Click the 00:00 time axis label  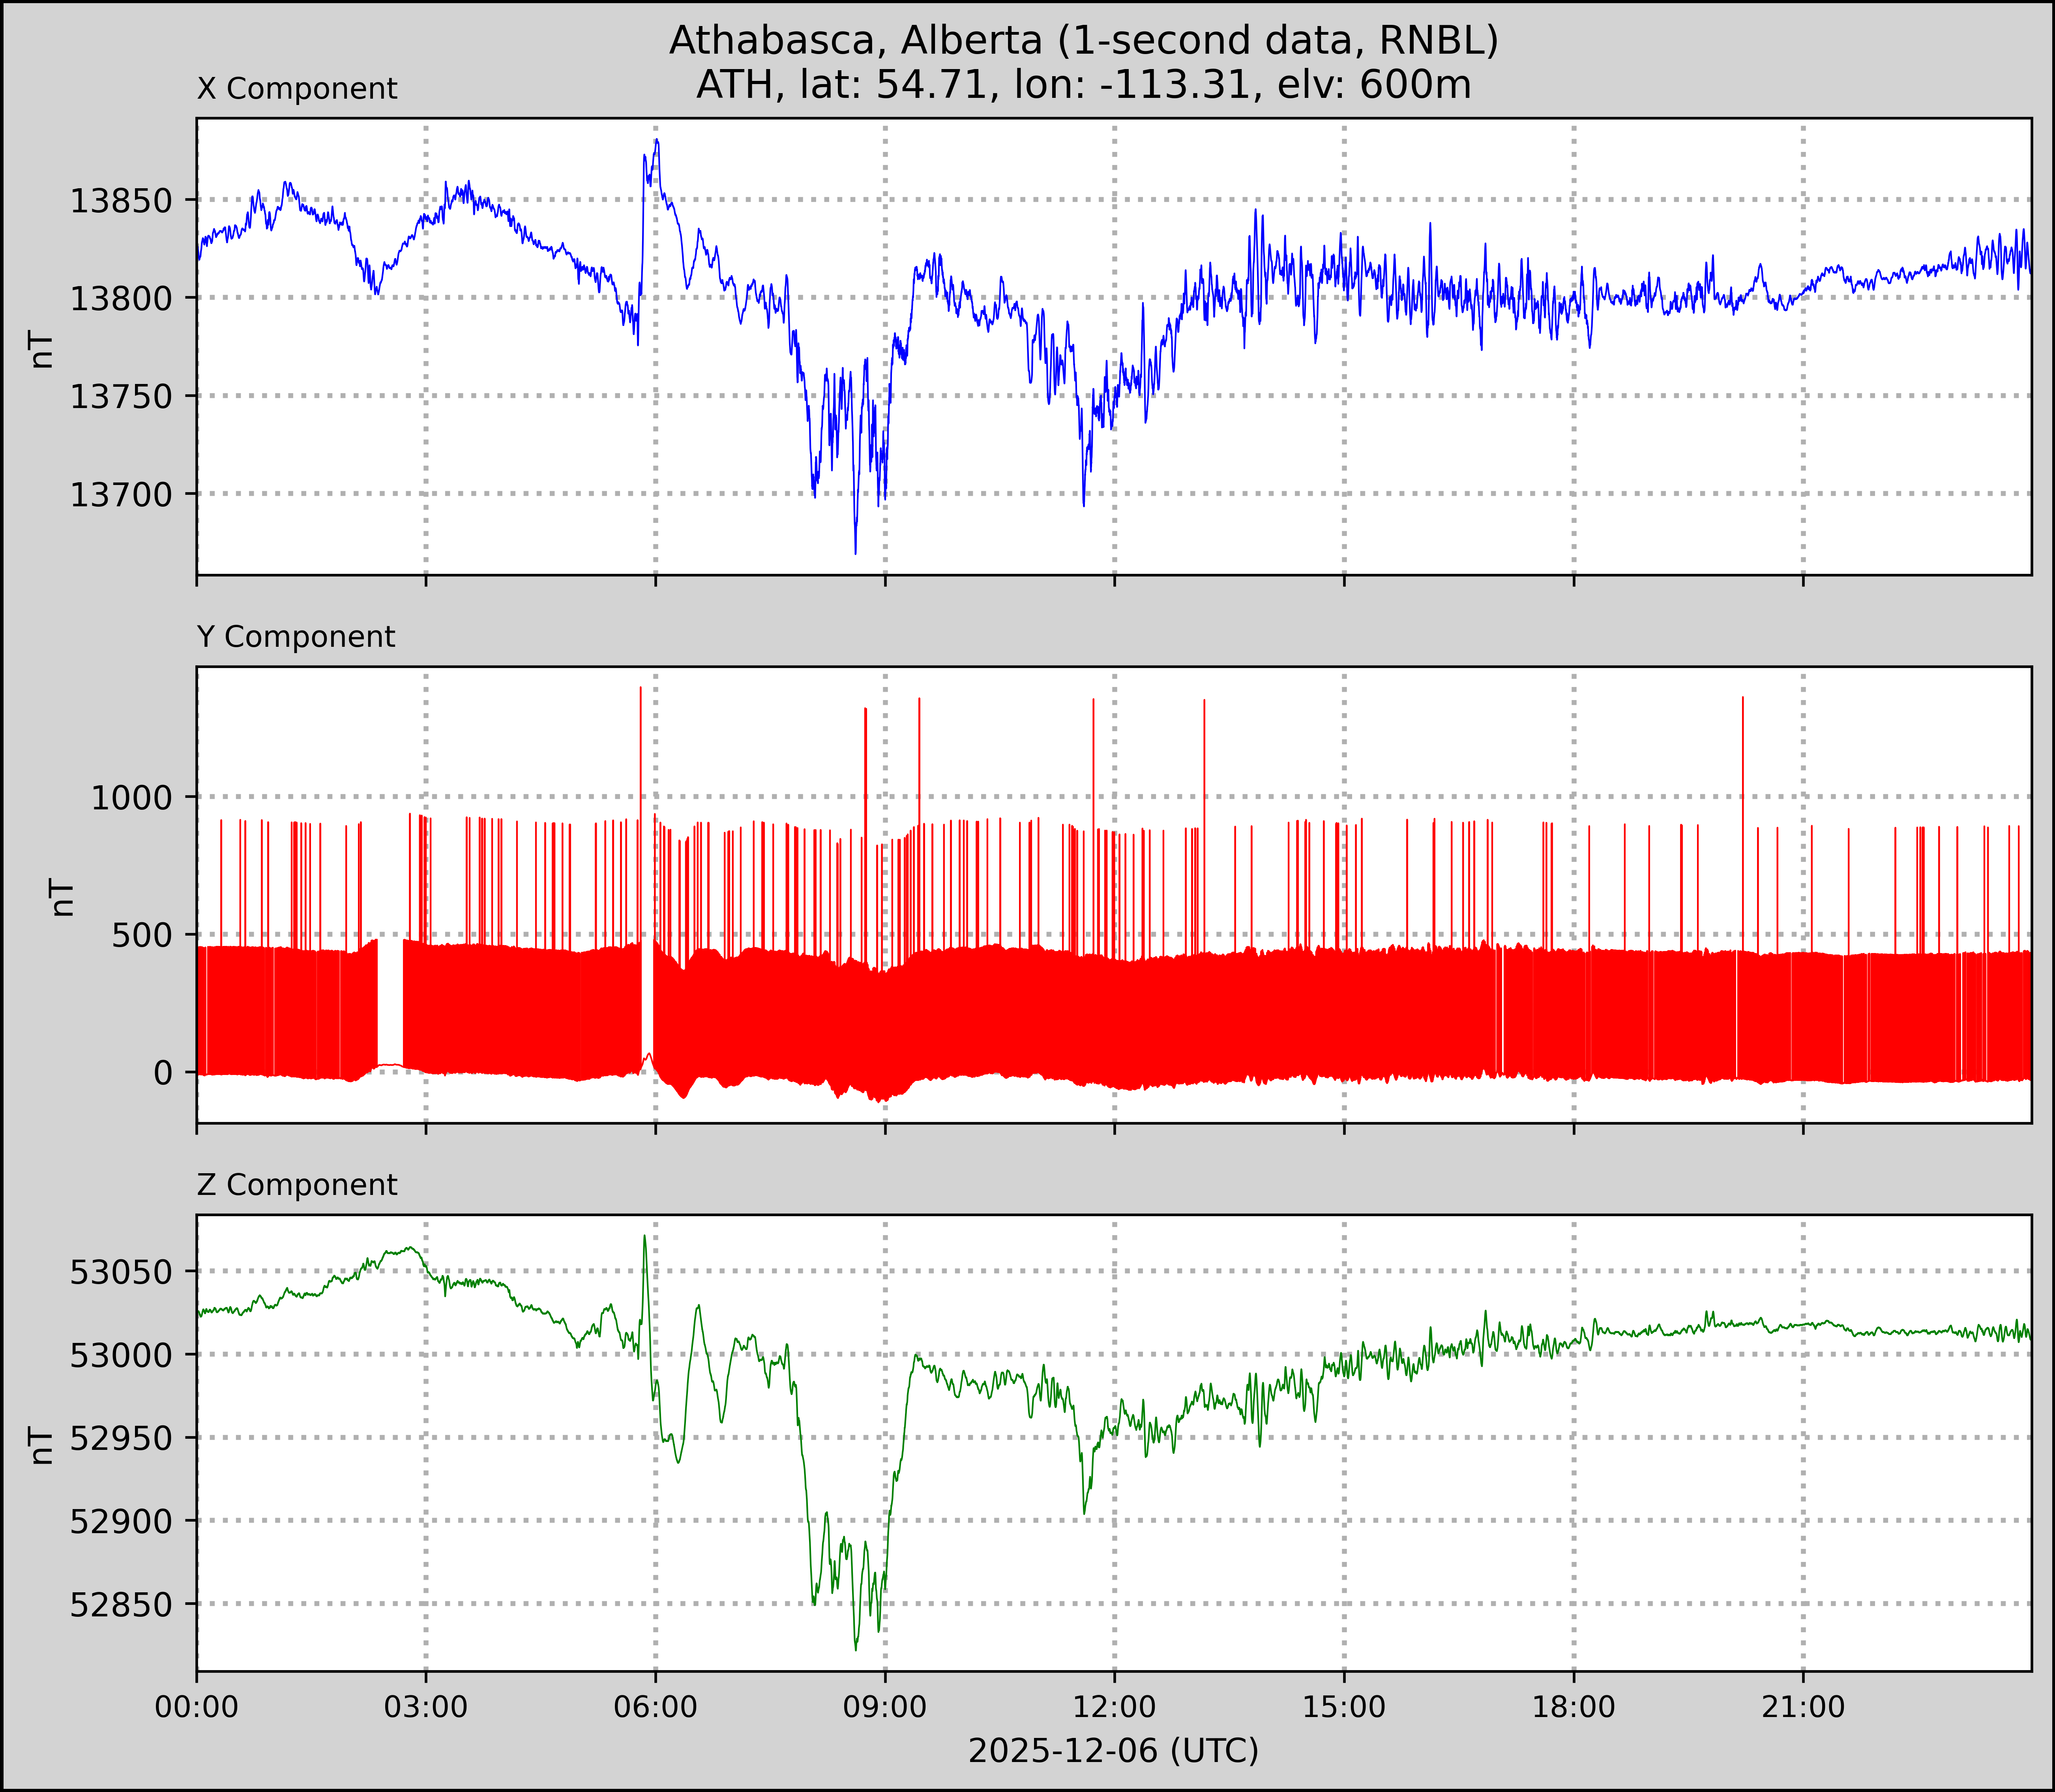(x=197, y=1707)
